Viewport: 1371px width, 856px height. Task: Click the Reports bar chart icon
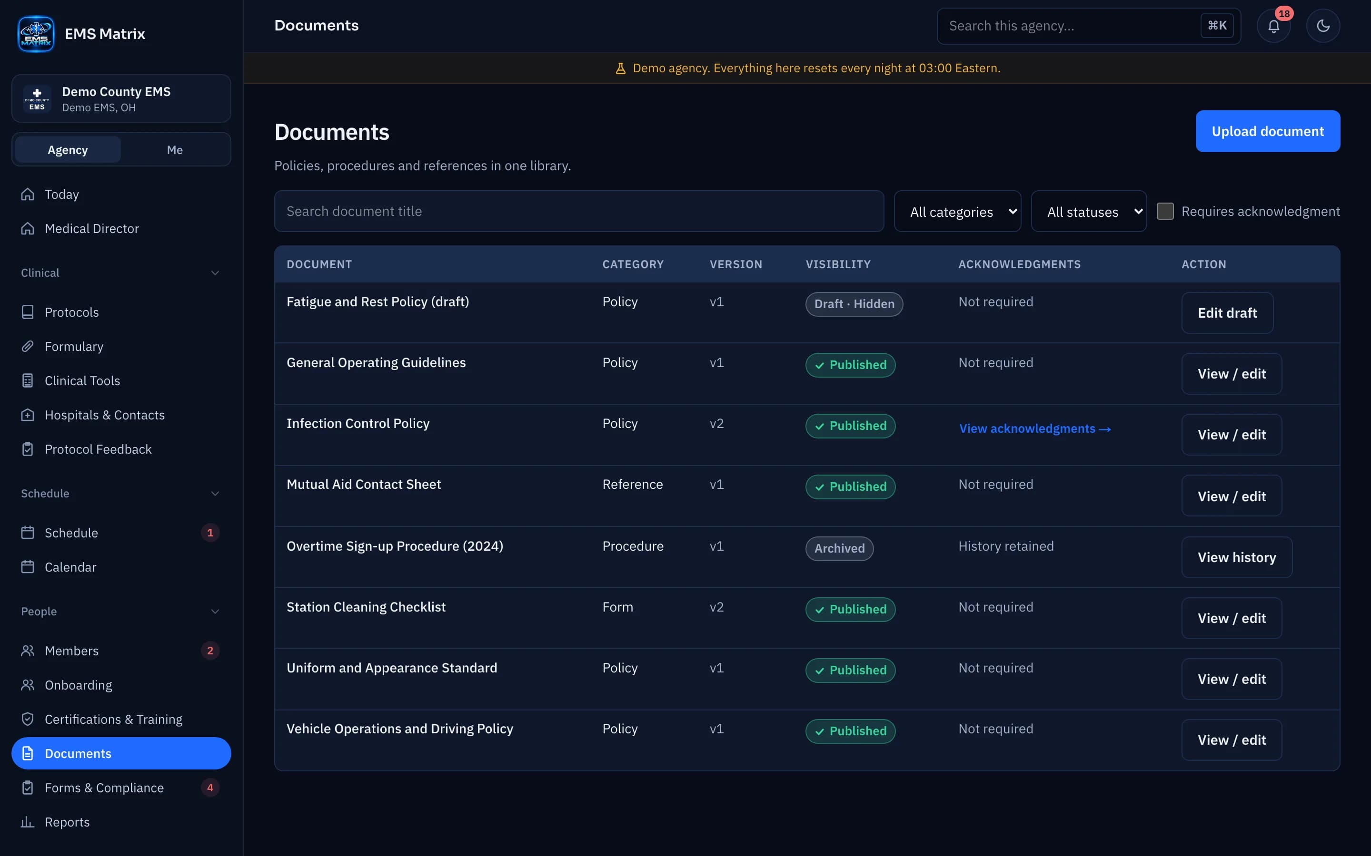(x=27, y=822)
